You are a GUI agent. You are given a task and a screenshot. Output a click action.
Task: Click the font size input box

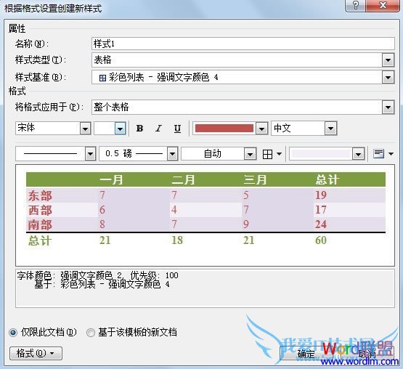(105, 128)
